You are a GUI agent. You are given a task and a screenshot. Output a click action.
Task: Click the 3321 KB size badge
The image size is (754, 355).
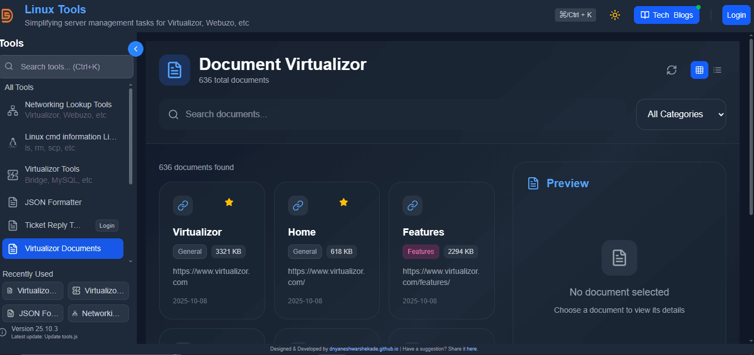(x=228, y=252)
